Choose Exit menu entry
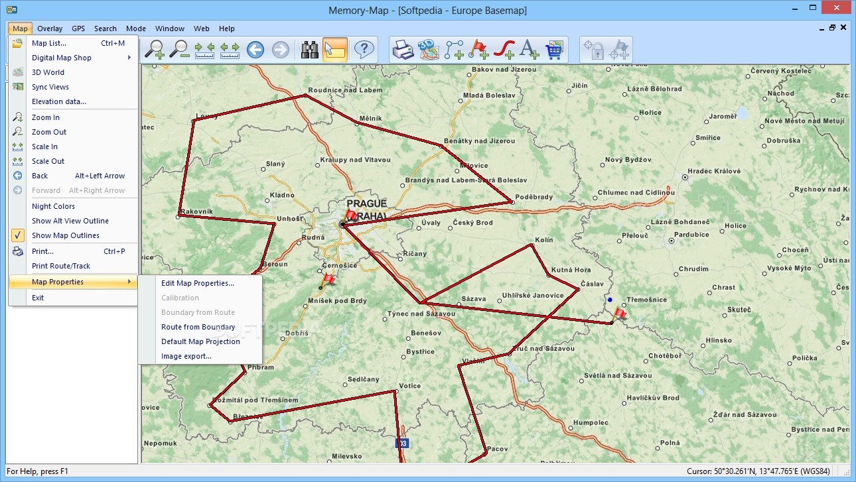This screenshot has height=482, width=856. [x=73, y=298]
